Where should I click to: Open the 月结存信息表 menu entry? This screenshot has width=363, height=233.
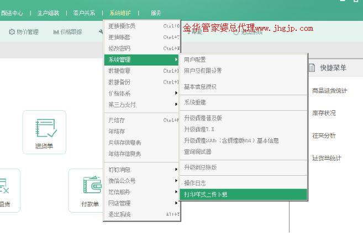tap(142, 143)
